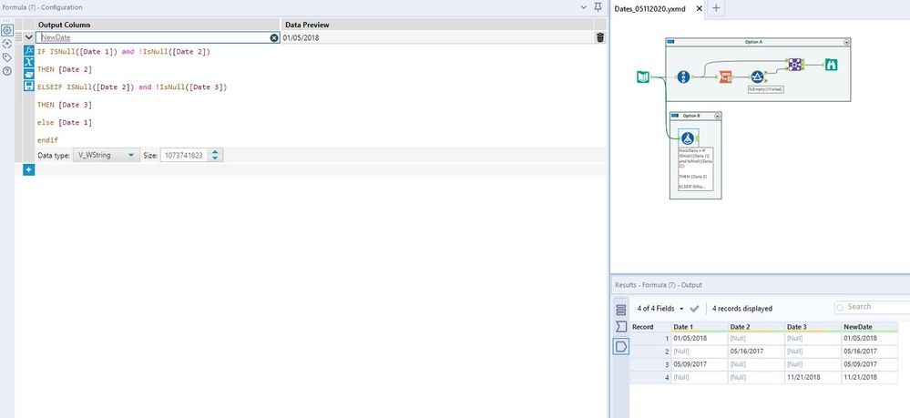This screenshot has width=910, height=418.
Task: Click the search magnifier in Results
Action: pos(841,307)
